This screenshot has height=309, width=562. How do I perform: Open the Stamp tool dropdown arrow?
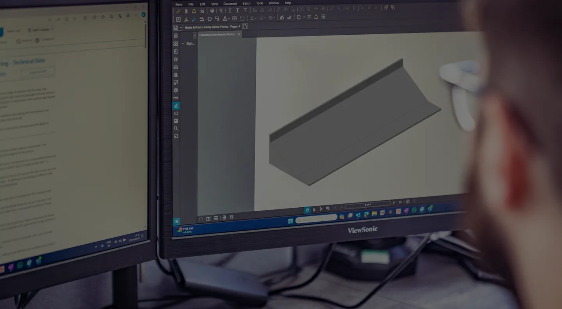[x=229, y=19]
